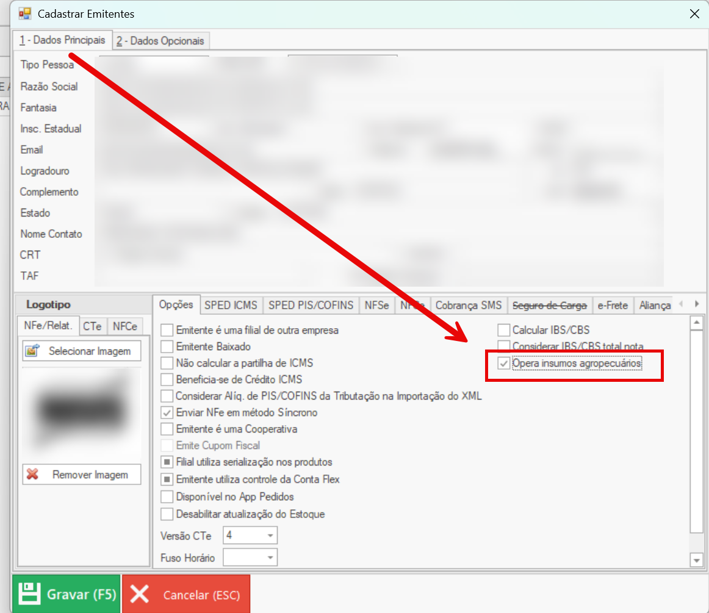Screen dimensions: 709x613
Task: Open 2 - Dados Opcionais tab
Action: coord(160,41)
